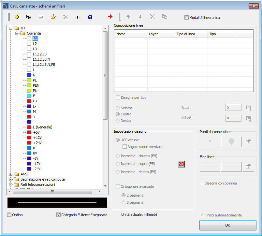This screenshot has width=262, height=236.
Task: Click the red arrow add-to-composition icon
Action: tap(110, 17)
